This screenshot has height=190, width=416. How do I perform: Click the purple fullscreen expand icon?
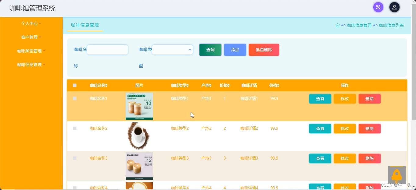click(x=378, y=7)
